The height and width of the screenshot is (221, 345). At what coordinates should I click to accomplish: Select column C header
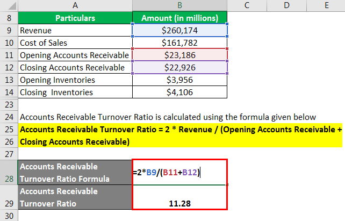point(247,5)
